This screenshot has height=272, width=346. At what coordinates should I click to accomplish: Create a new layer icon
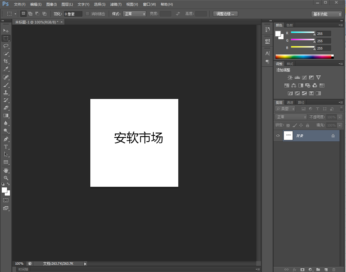pyautogui.click(x=326, y=269)
